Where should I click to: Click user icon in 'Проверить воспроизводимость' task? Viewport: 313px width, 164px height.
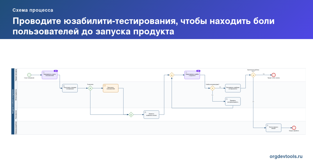pyautogui.click(x=227, y=99)
